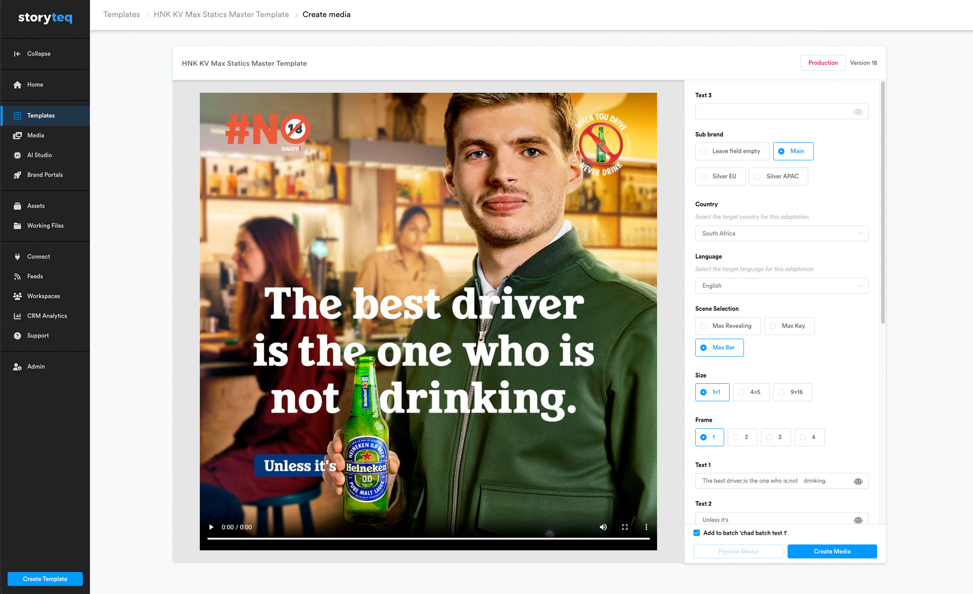Toggle fullscreen on the video preview

pos(625,527)
